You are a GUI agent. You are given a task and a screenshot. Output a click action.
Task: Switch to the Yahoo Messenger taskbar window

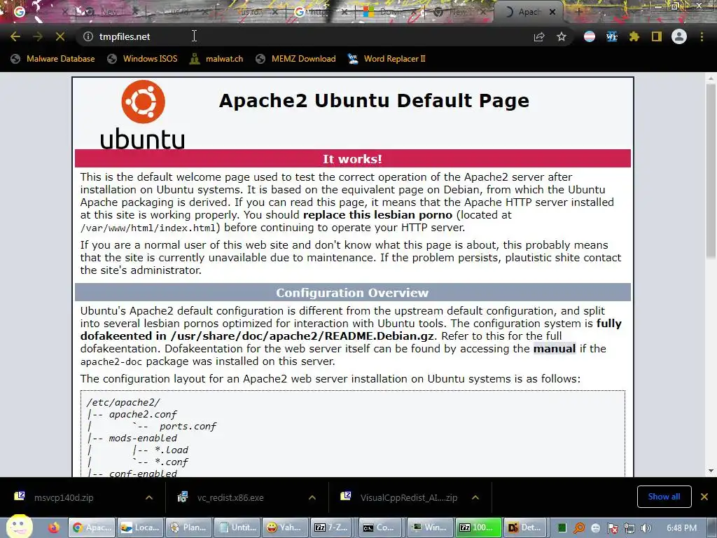tap(285, 528)
